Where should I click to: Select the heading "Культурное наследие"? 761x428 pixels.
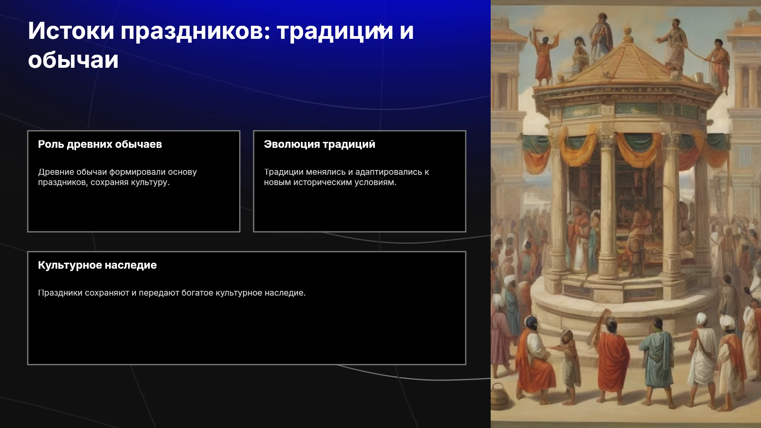pos(97,265)
